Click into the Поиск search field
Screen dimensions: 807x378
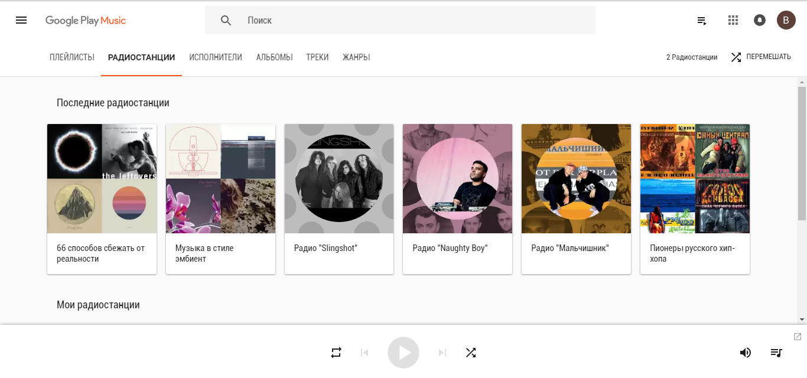pos(400,21)
